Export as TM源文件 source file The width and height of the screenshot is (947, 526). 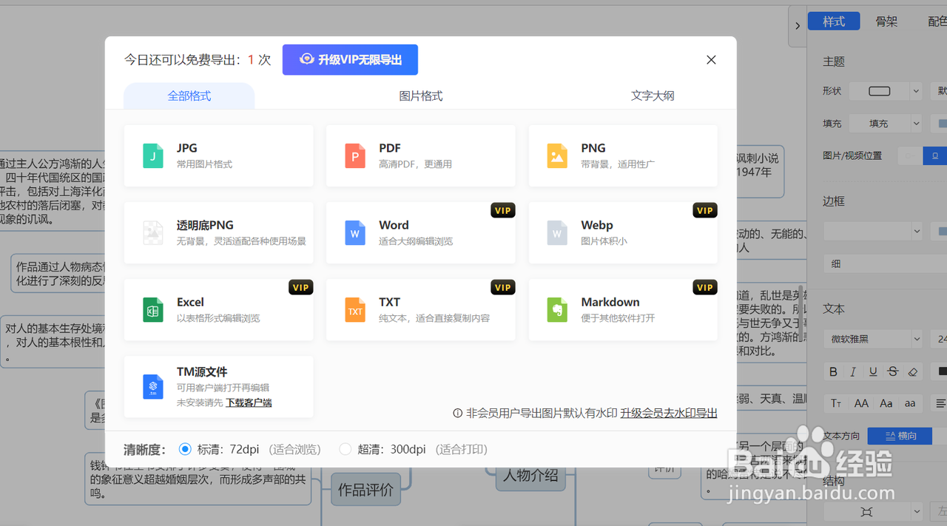[x=218, y=386]
